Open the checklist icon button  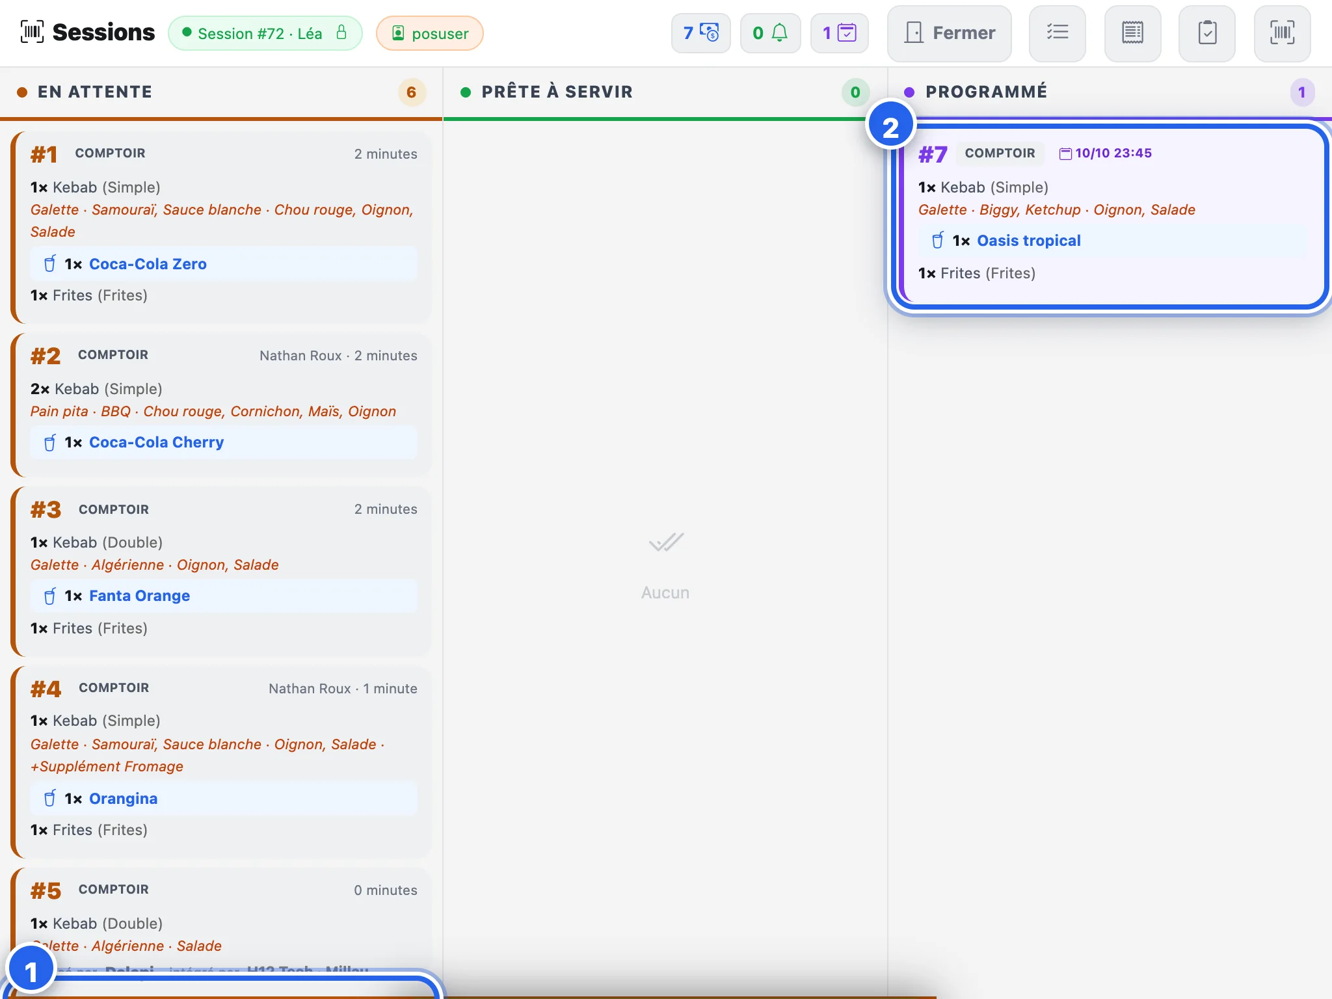[1058, 33]
